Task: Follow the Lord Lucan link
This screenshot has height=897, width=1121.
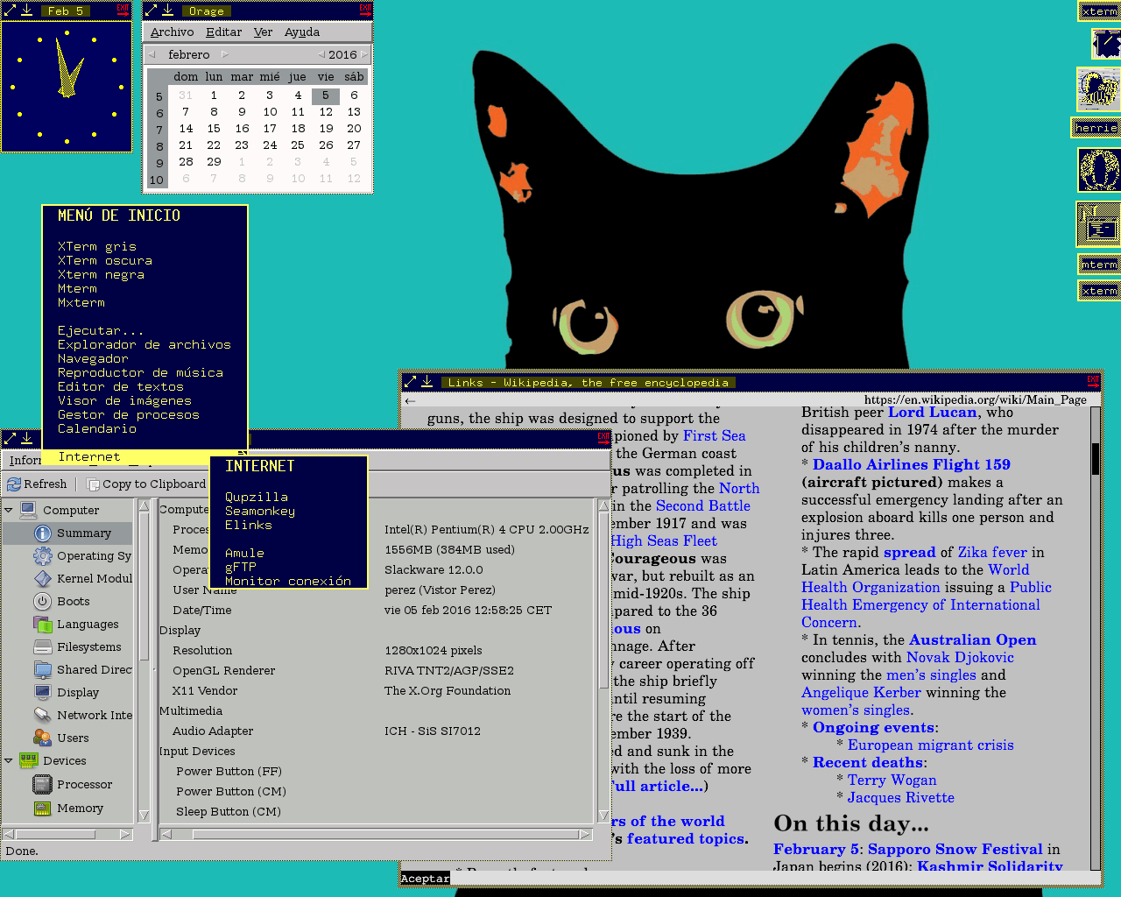Action: 933,412
